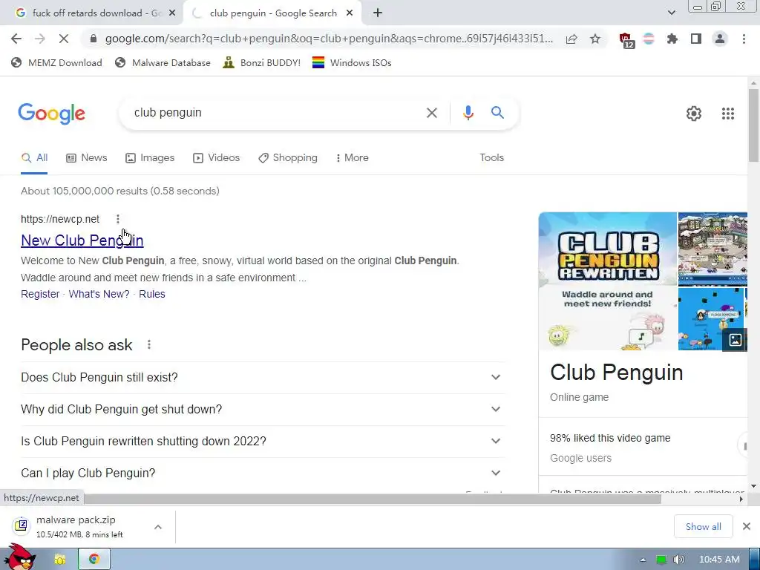Open the Rules sitelink
The height and width of the screenshot is (570, 760).
point(151,294)
